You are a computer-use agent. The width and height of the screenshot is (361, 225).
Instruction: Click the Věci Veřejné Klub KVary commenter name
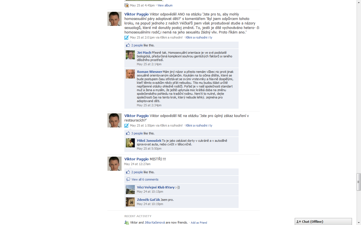pyautogui.click(x=156, y=187)
